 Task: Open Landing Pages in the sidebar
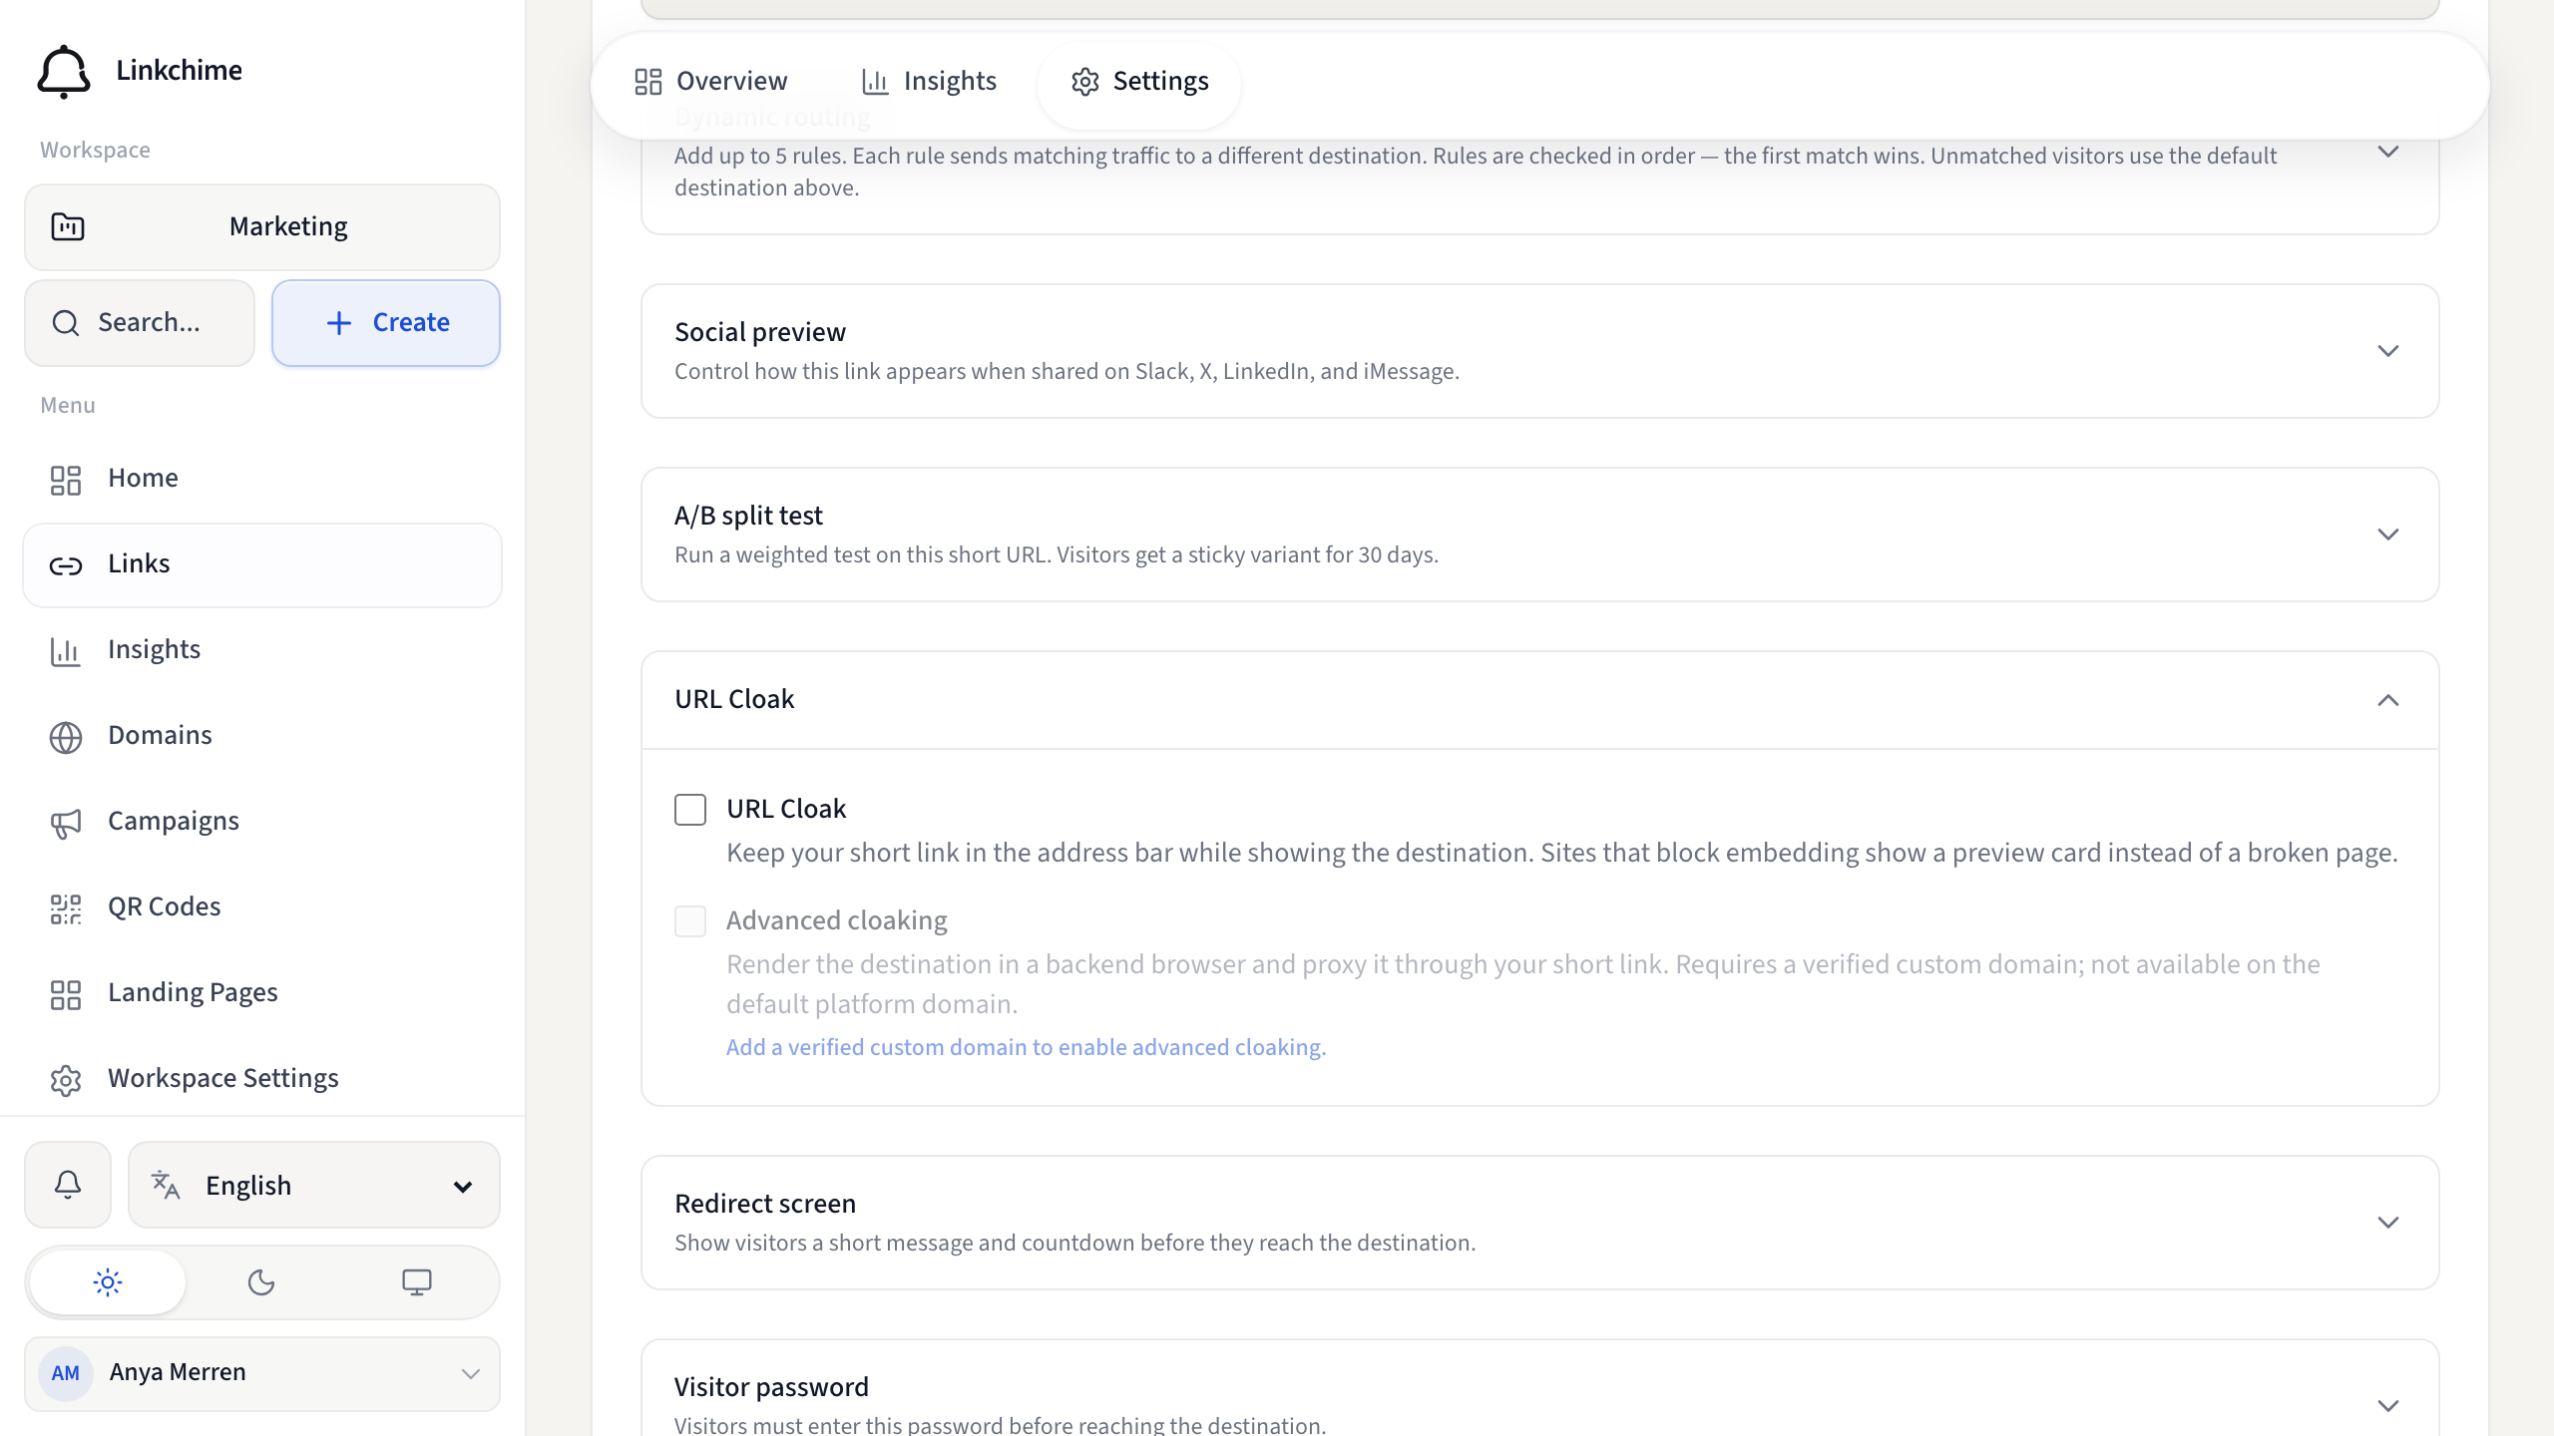[x=262, y=994]
